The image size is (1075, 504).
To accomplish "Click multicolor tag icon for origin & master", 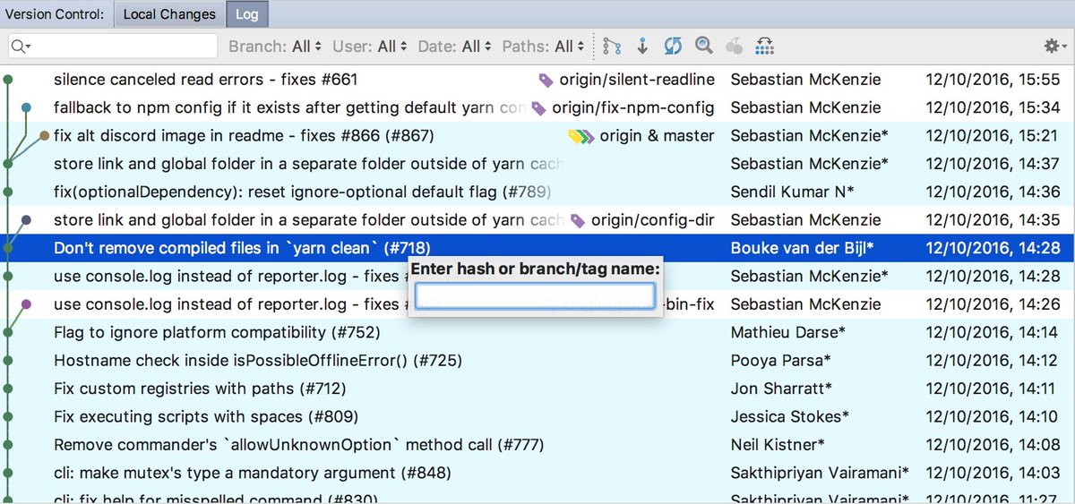I will point(581,137).
